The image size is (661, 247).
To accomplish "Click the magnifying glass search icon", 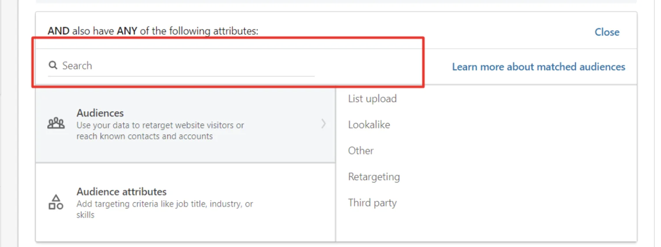I will tap(53, 65).
